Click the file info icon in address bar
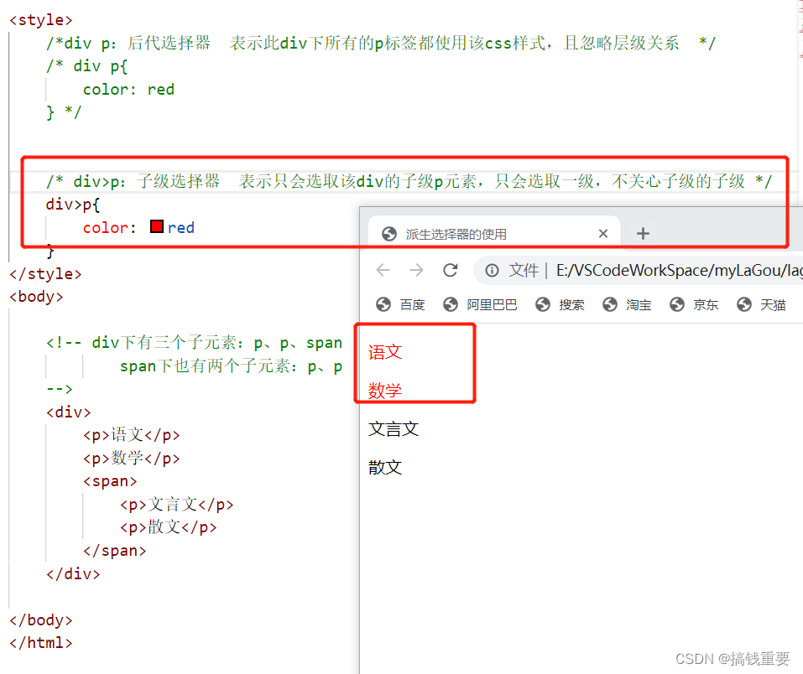Image resolution: width=803 pixels, height=674 pixels. (x=492, y=270)
